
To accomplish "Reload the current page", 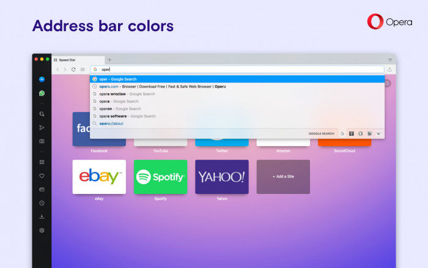I will coord(73,69).
